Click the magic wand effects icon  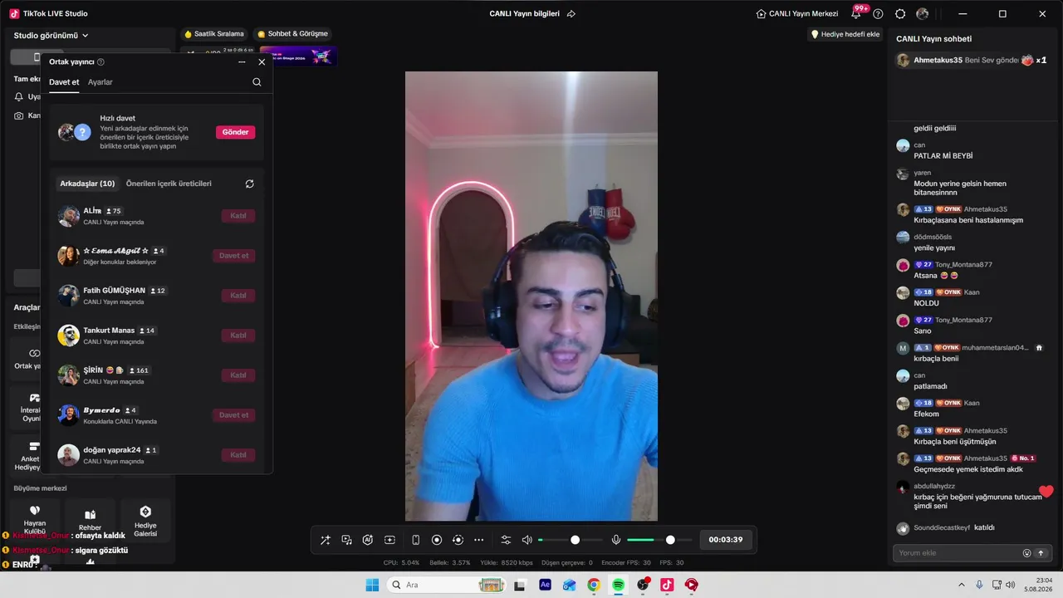click(326, 540)
